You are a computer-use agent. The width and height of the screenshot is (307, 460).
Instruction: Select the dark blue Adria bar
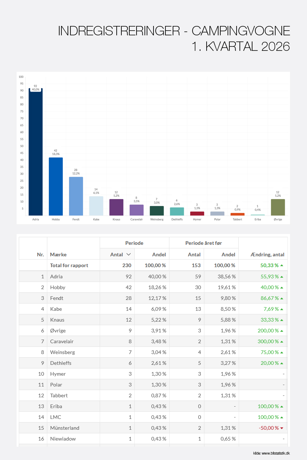(35, 151)
